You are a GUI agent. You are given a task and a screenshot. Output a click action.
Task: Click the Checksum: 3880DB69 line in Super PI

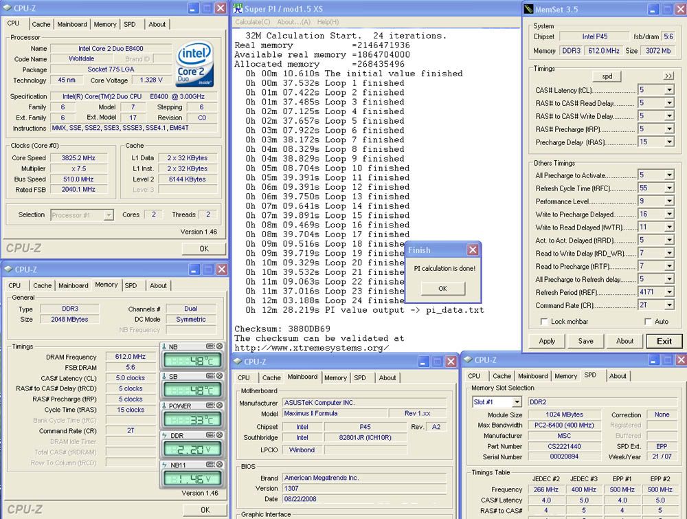pyautogui.click(x=282, y=329)
